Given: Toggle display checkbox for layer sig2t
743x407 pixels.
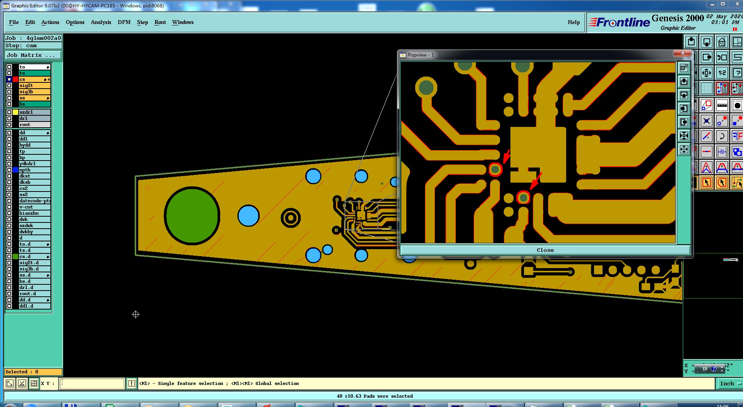Looking at the screenshot, I should tap(9, 86).
